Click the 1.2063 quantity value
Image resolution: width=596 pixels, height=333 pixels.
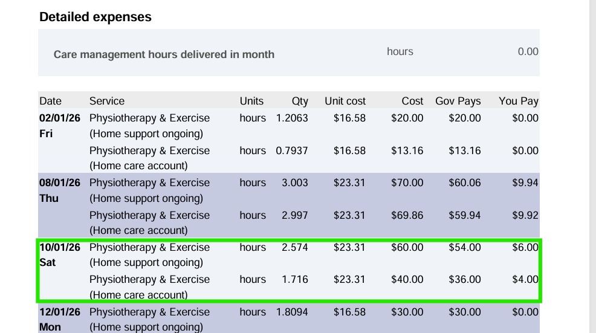(x=292, y=118)
